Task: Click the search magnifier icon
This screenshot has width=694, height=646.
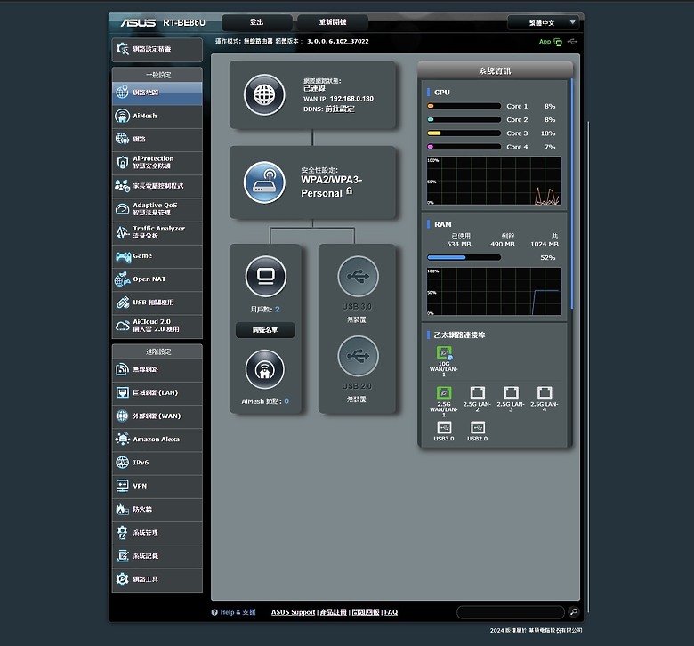Action: point(574,612)
